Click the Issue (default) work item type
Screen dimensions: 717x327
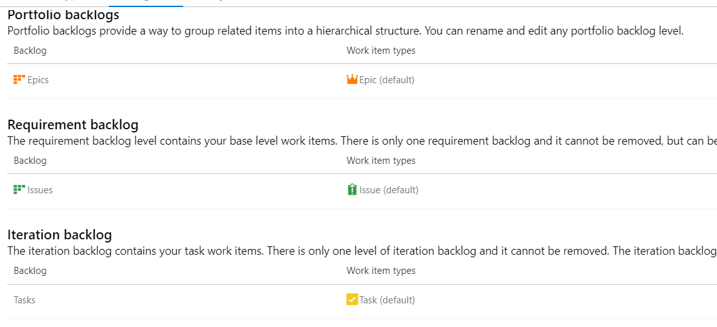point(389,190)
